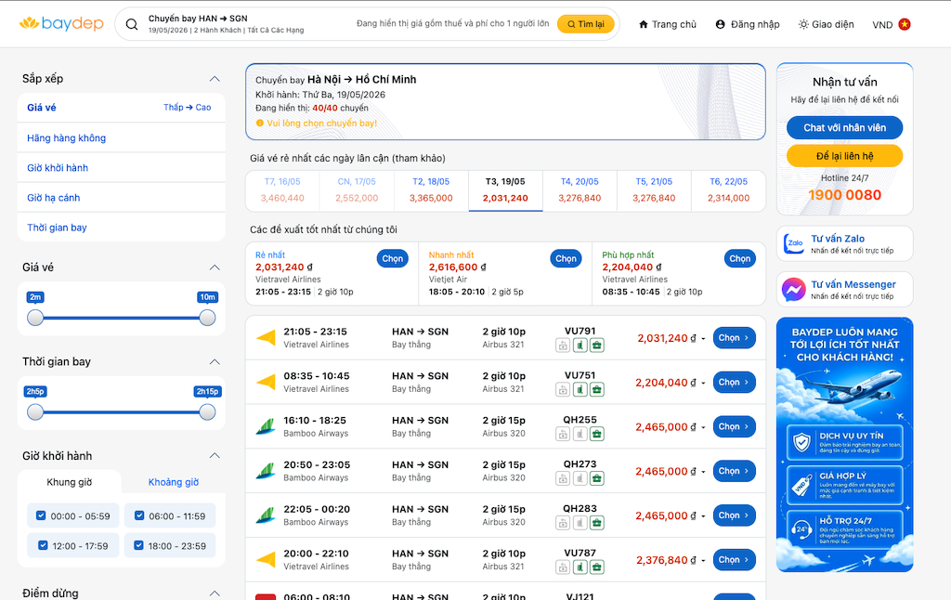Image resolution: width=951 pixels, height=600 pixels.
Task: Click the Baydep promotional banner image
Action: point(844,445)
